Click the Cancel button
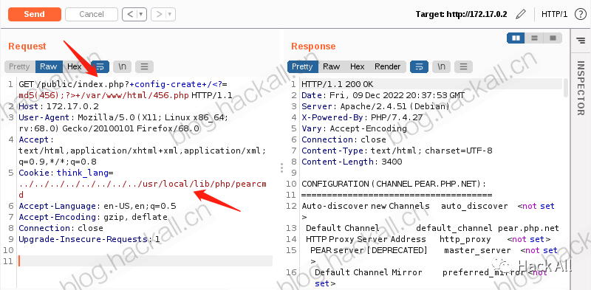Screen dimensions: 591x290 pos(92,14)
